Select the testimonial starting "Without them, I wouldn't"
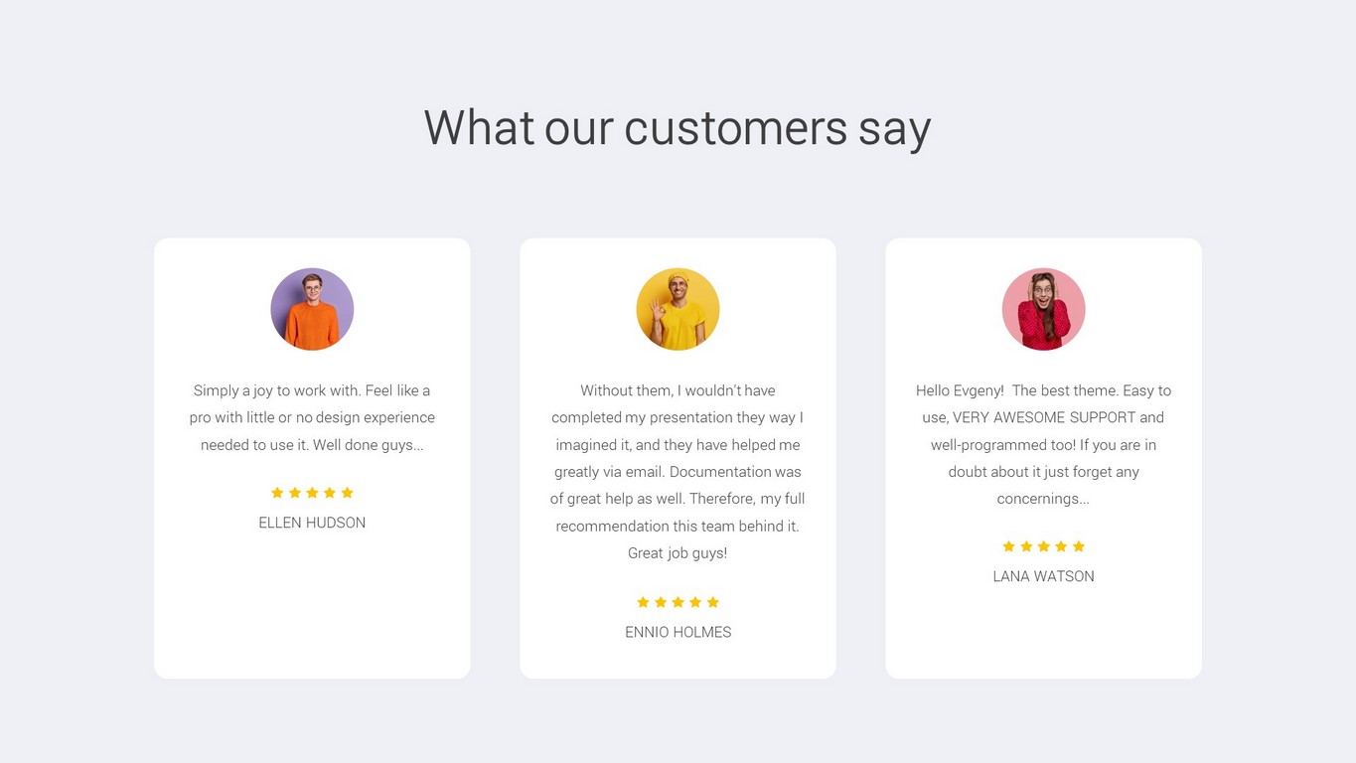1356x763 pixels. [x=678, y=471]
